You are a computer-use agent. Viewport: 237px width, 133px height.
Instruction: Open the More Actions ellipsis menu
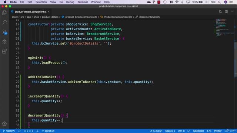coord(232,11)
